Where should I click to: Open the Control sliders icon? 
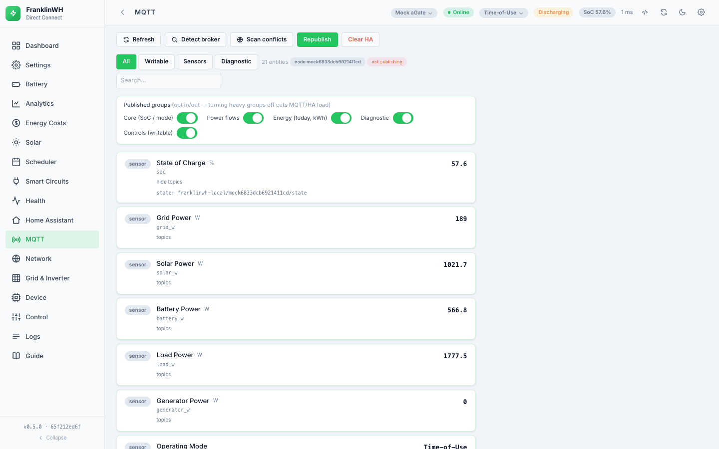click(x=16, y=317)
